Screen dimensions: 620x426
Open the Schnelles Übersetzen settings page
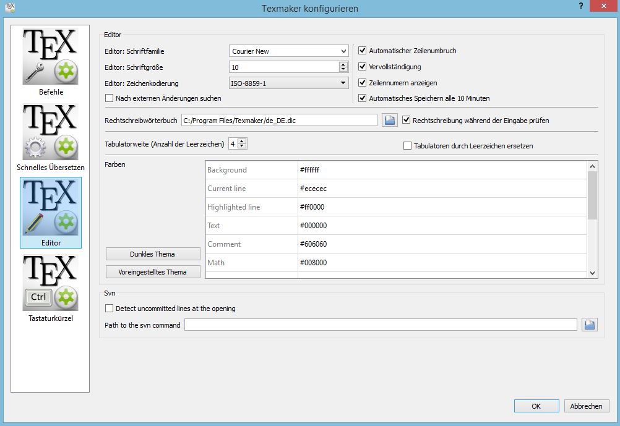tap(51, 137)
